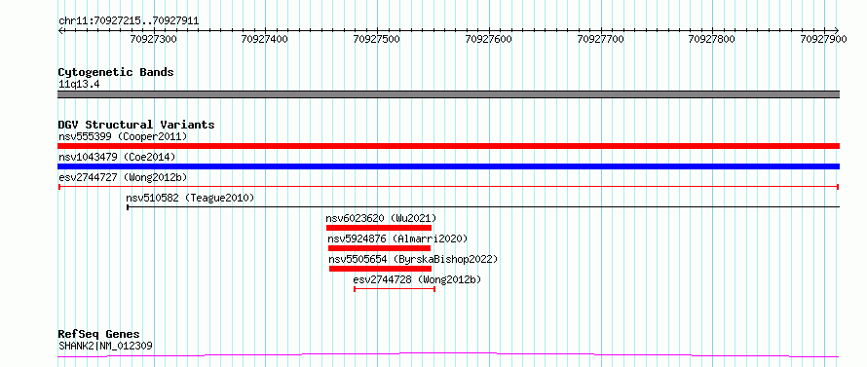Click ruler position 70927300
Screen dimensions: 867x367
tap(153, 39)
